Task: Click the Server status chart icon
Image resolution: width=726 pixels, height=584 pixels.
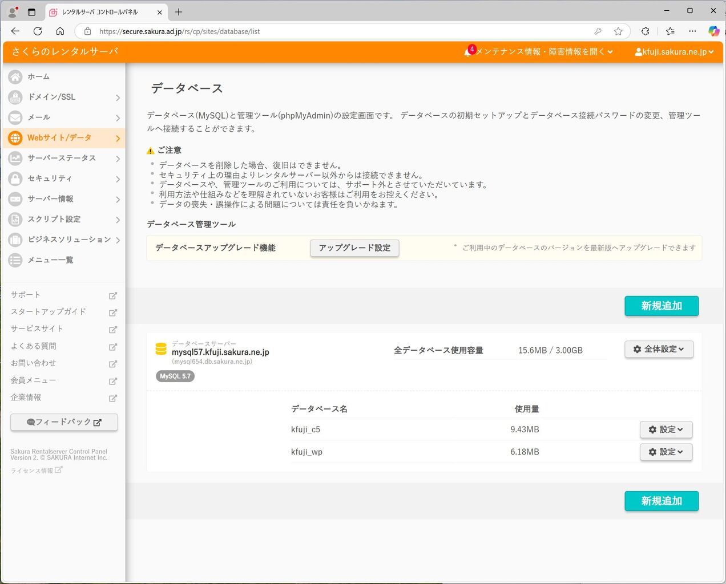Action: pos(15,158)
